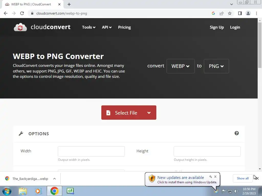This screenshot has width=262, height=196.
Task: Click the browser forward arrow
Action: pyautogui.click(x=14, y=13)
